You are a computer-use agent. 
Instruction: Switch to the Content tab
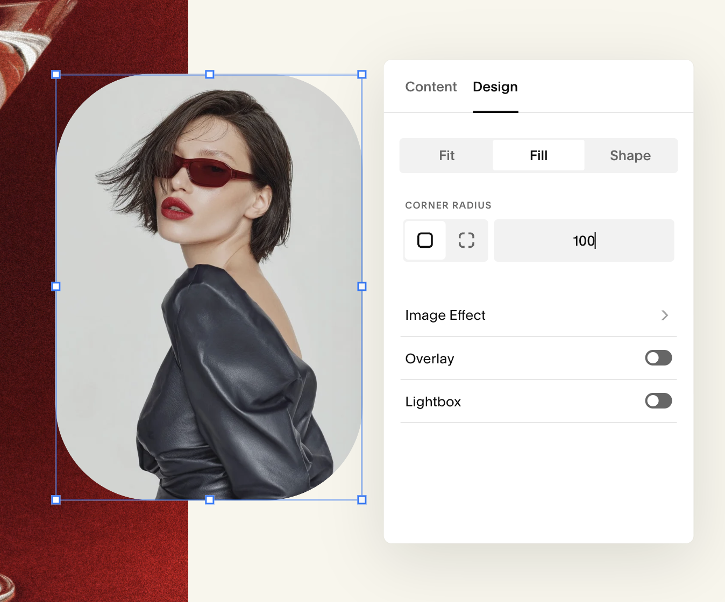[431, 87]
